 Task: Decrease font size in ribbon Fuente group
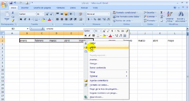(x=51, y=14)
